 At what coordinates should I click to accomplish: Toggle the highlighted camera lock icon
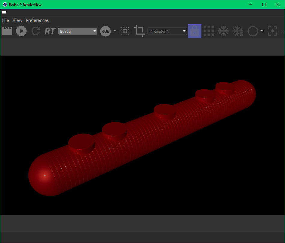point(195,31)
